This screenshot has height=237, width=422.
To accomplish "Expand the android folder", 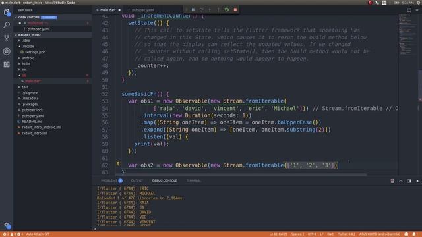I will point(53,58).
